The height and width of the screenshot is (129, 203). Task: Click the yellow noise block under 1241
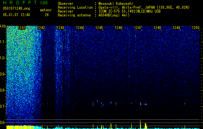[20, 127]
